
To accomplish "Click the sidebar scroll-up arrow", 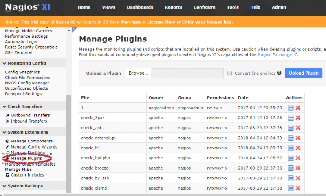I will tap(68, 30).
